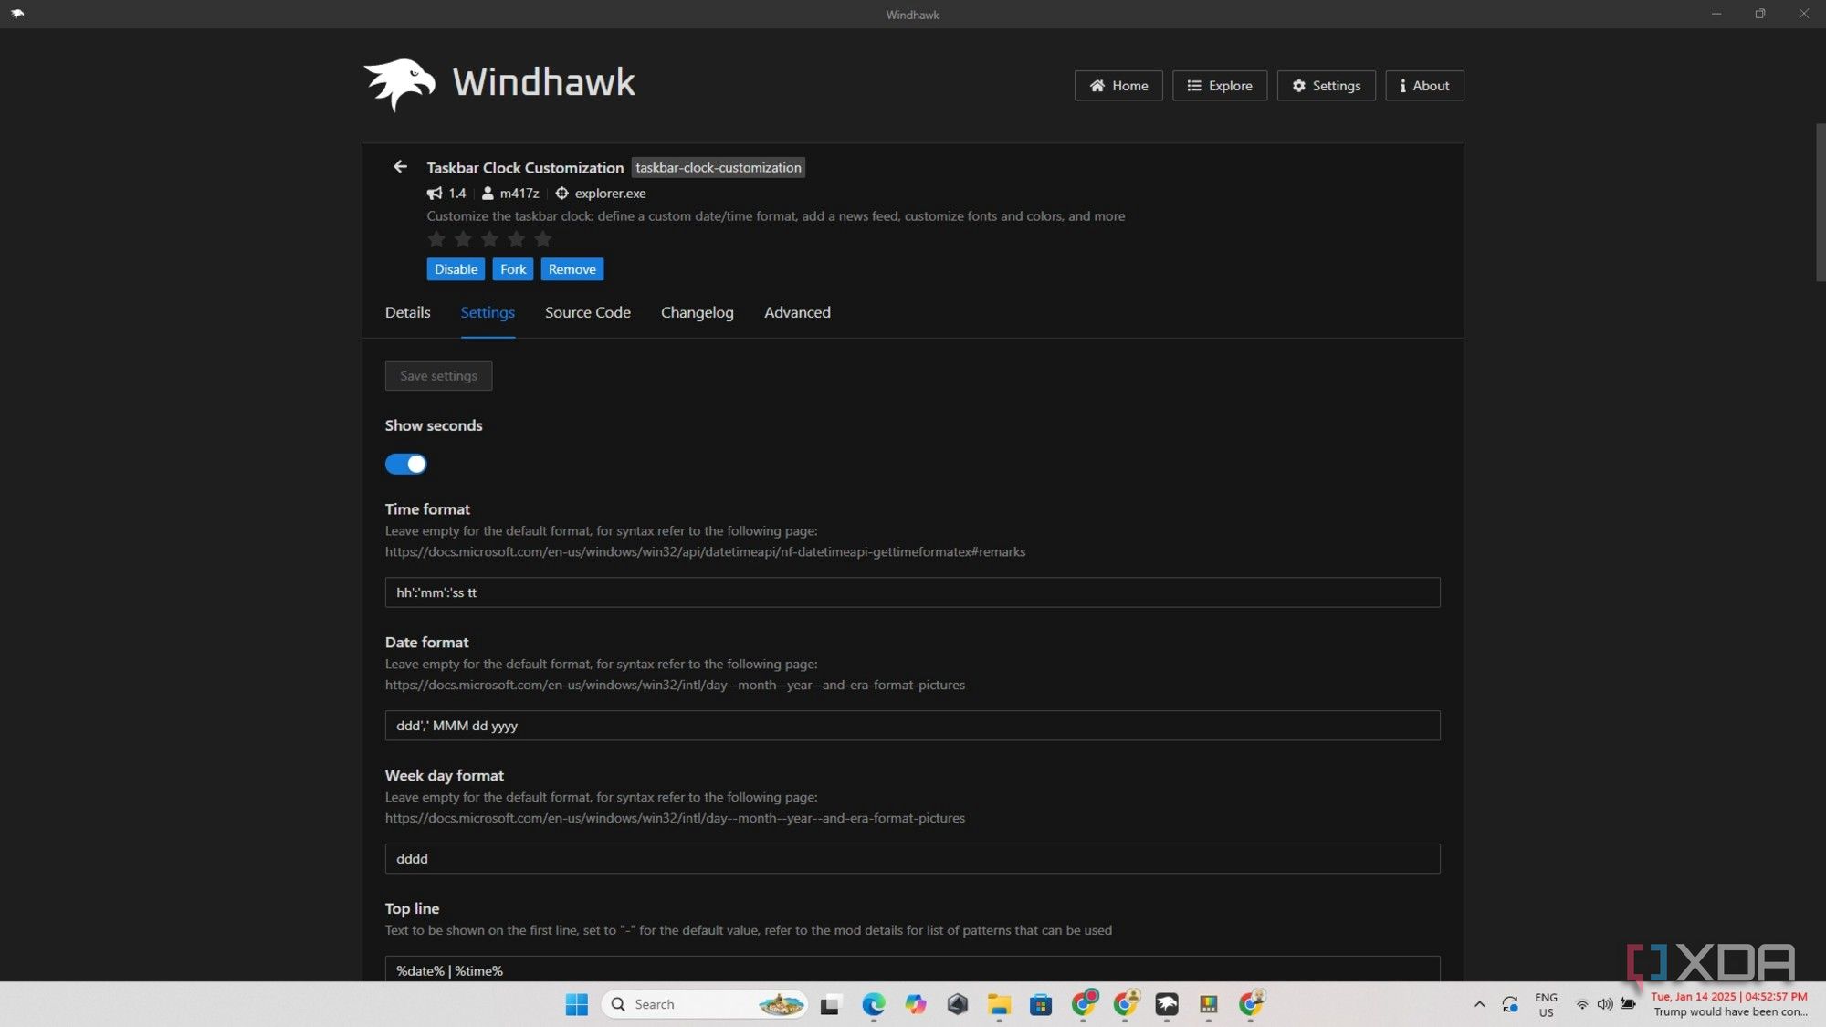Remove the mod
This screenshot has width=1826, height=1027.
tap(572, 269)
